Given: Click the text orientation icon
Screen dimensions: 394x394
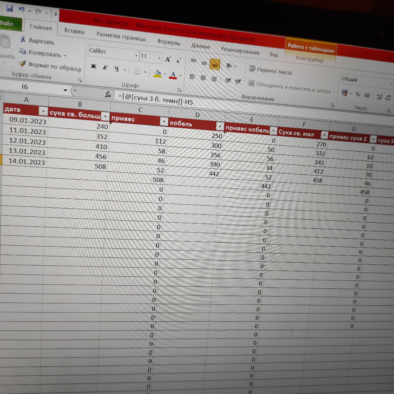Looking at the screenshot, I should 230,66.
